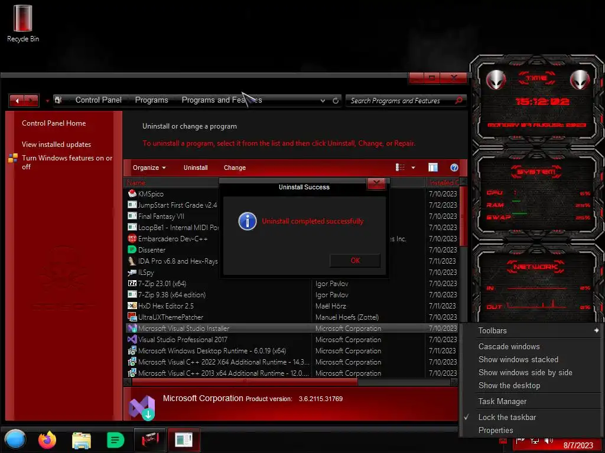Open the Recycle Bin desktop icon
The image size is (605, 453).
click(23, 23)
